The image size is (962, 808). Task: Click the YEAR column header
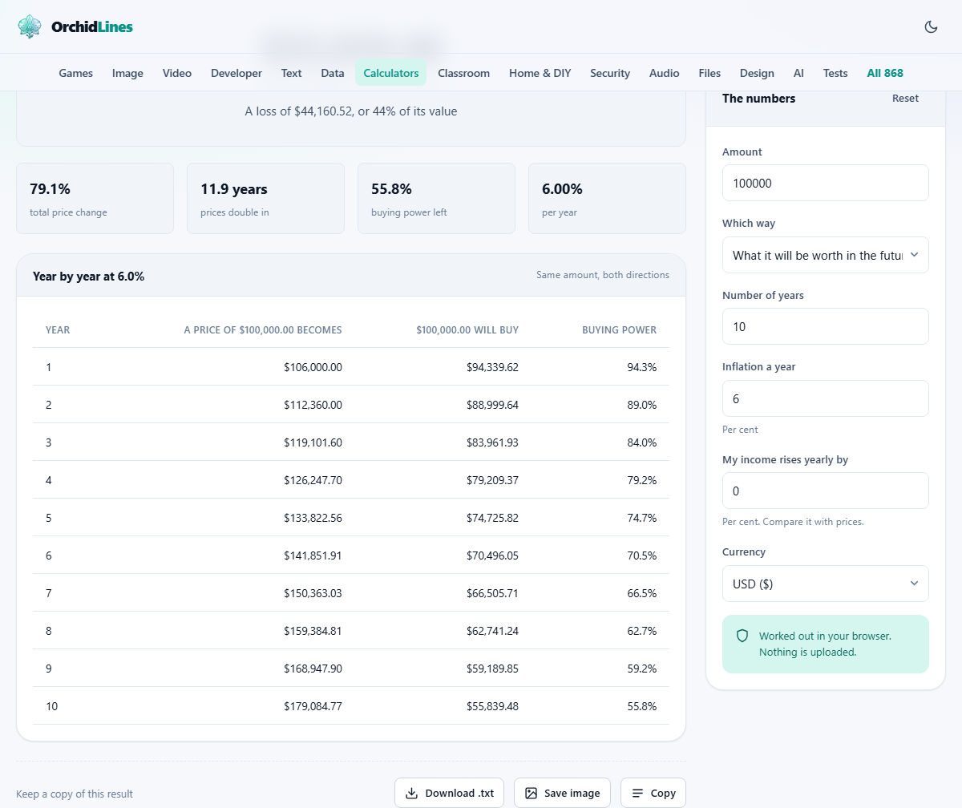point(58,329)
